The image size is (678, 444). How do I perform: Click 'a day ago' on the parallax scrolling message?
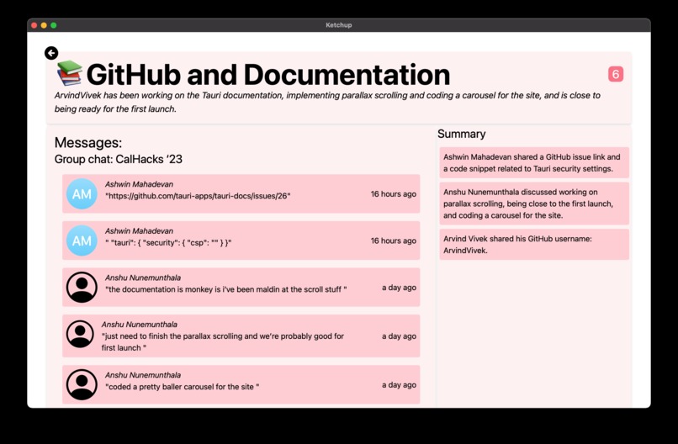399,336
